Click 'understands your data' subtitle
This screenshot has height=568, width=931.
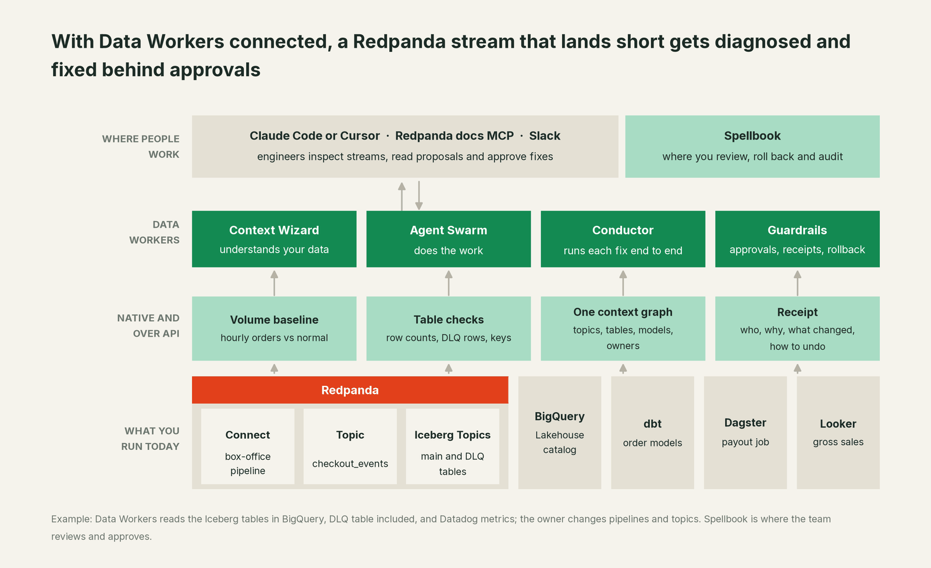(274, 250)
